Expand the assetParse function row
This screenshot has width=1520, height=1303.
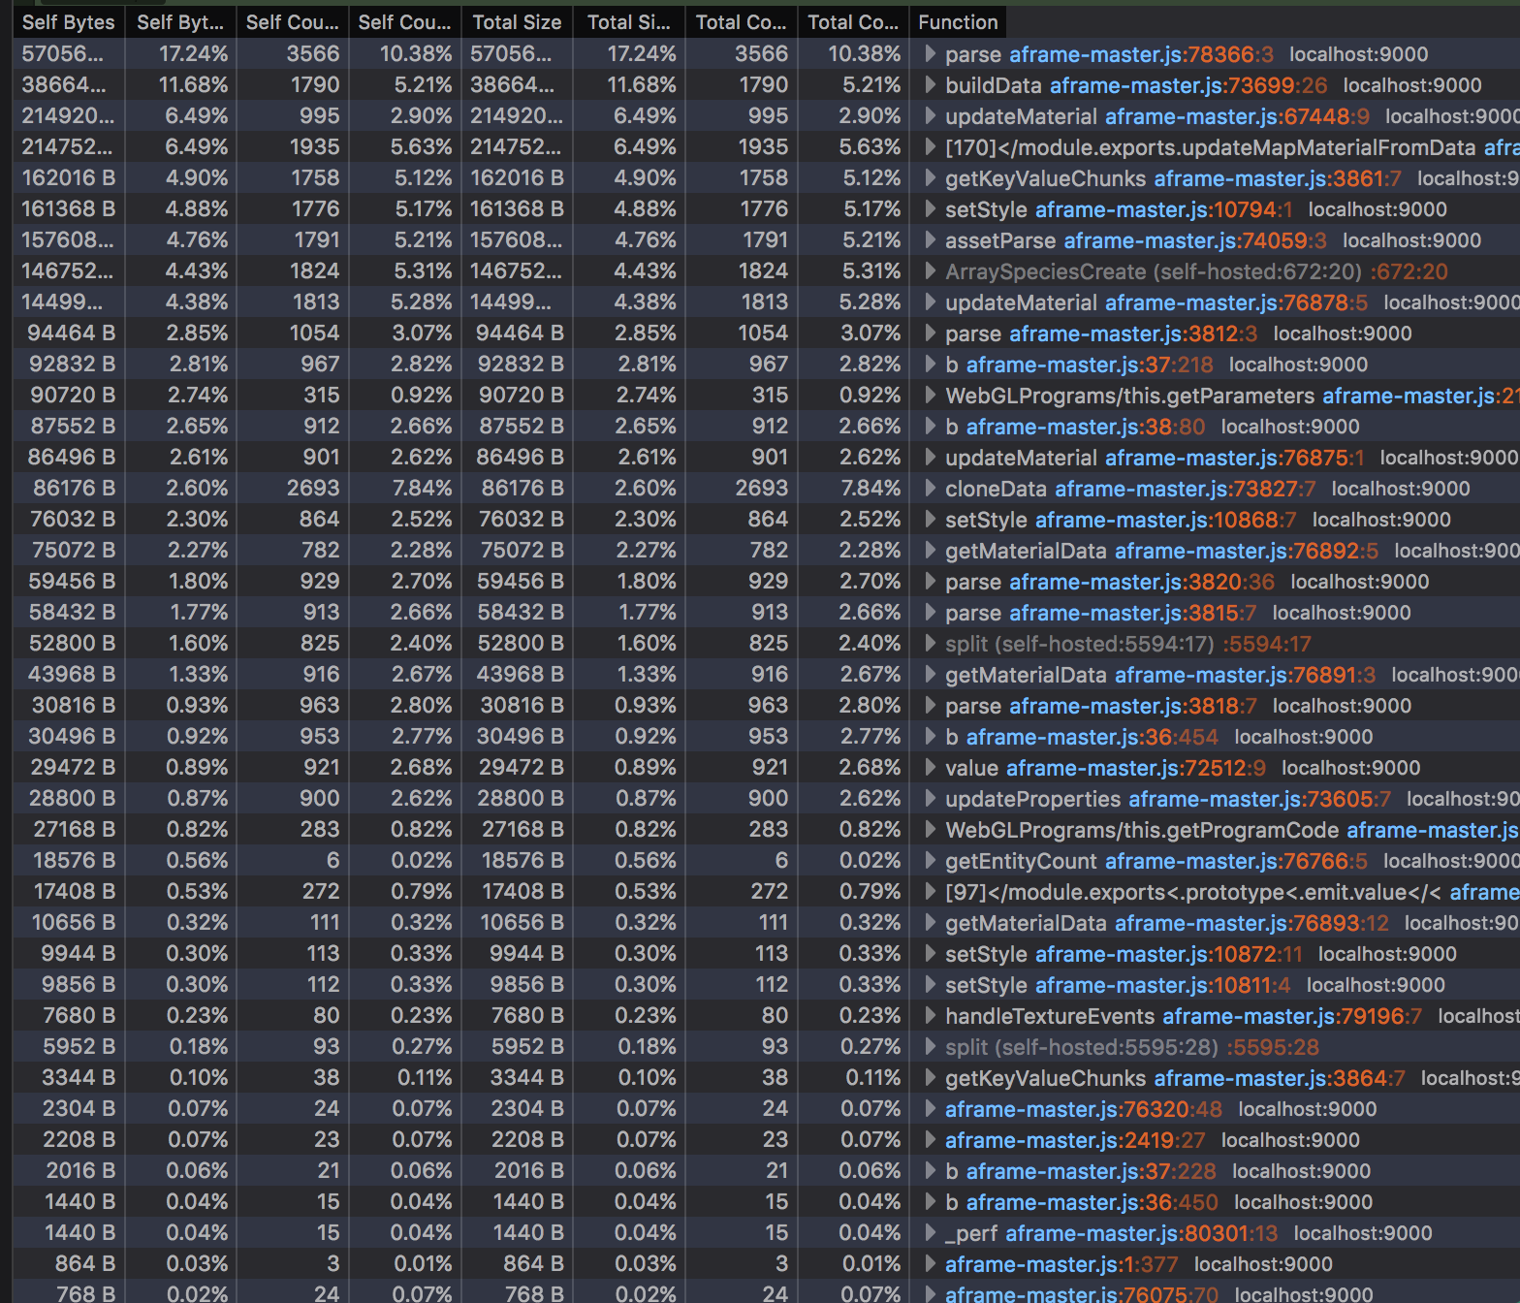[930, 240]
